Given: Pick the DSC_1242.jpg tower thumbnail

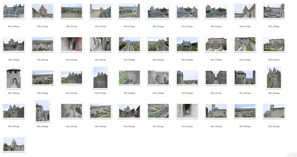Looking at the screenshot, I should 245,78.
